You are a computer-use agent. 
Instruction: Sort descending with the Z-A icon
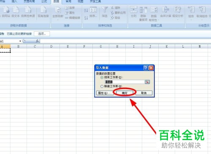click(86, 18)
